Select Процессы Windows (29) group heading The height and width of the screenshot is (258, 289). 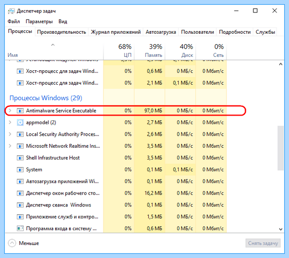point(46,98)
